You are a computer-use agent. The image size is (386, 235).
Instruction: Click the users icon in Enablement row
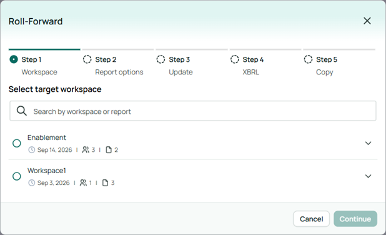pos(86,150)
